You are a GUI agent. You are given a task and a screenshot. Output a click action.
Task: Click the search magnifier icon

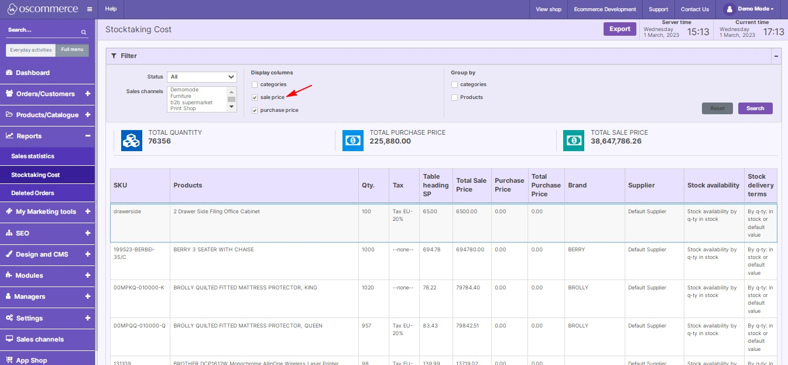point(84,32)
